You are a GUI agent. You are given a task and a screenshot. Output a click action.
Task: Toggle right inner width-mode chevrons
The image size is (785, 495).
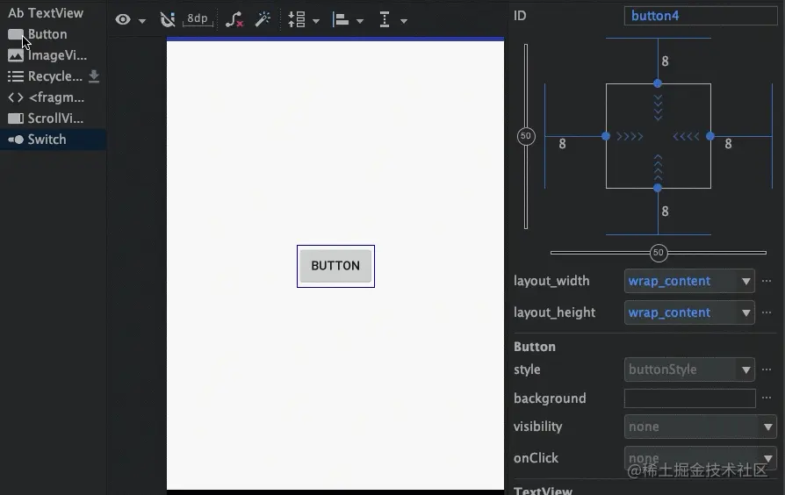pos(686,136)
